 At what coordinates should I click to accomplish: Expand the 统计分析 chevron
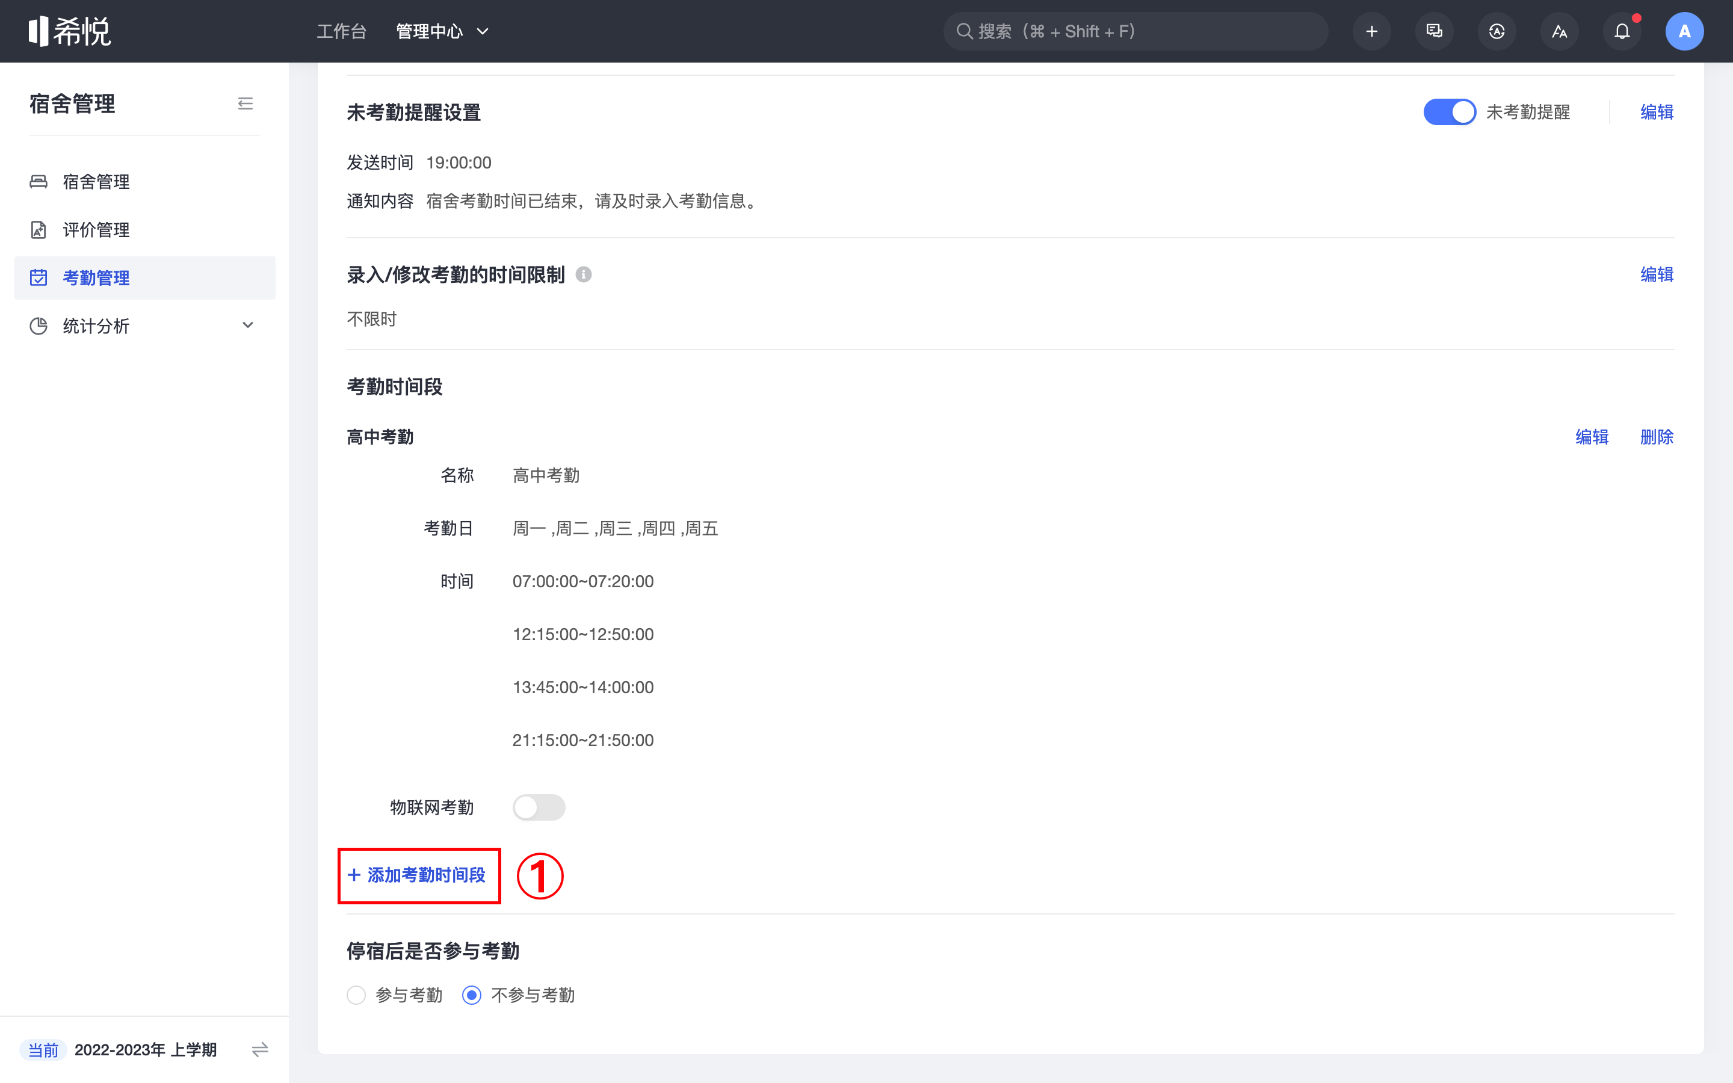tap(248, 325)
